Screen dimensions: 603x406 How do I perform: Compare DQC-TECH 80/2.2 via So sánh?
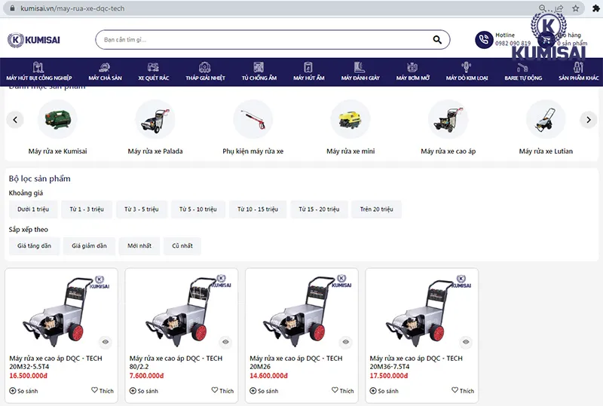(144, 391)
